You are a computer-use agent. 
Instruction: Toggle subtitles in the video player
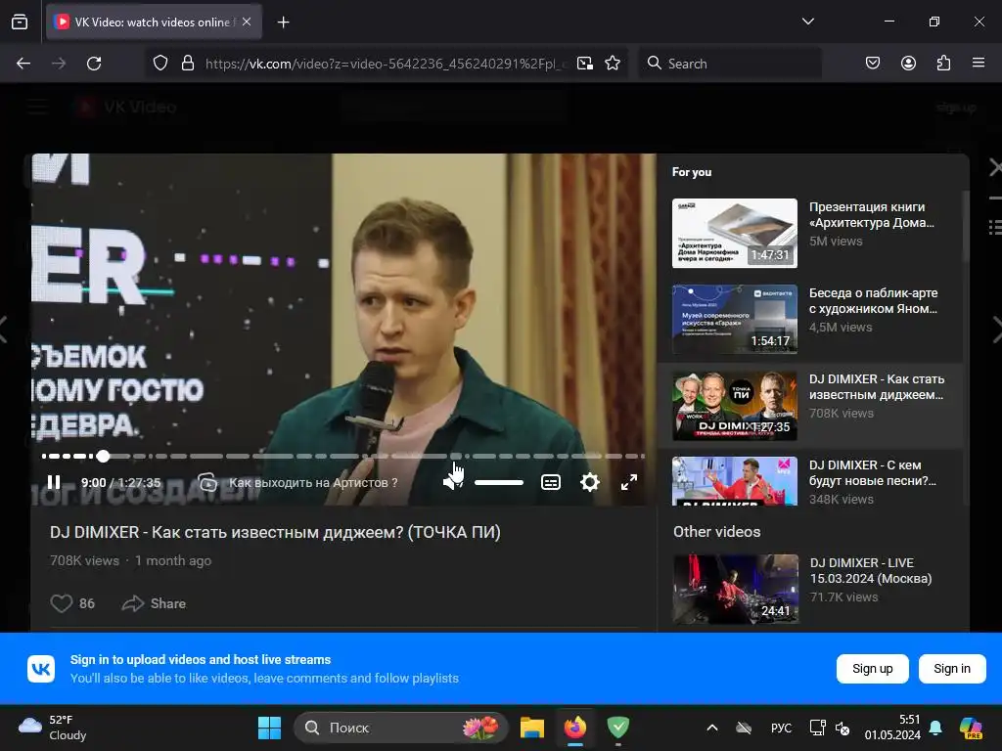(x=551, y=482)
